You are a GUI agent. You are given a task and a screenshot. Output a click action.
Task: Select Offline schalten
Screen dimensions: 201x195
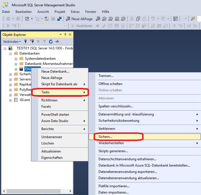[x=145, y=84]
